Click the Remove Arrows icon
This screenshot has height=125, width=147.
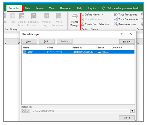(x=116, y=24)
